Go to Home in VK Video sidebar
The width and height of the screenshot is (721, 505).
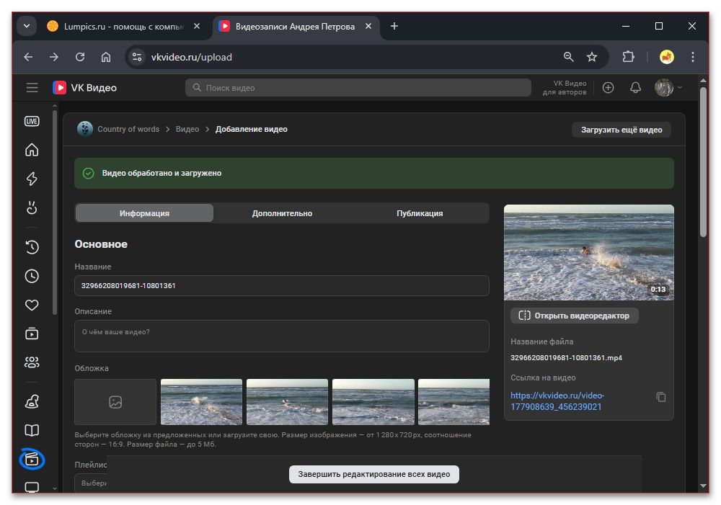(x=32, y=150)
